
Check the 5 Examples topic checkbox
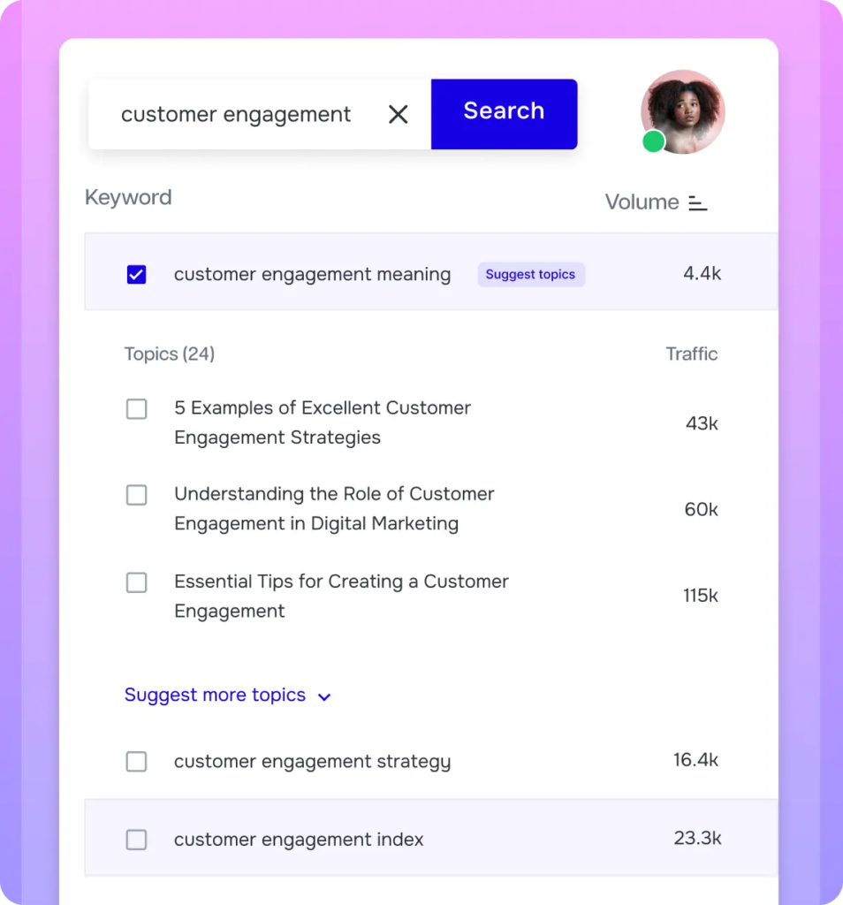[x=136, y=409]
